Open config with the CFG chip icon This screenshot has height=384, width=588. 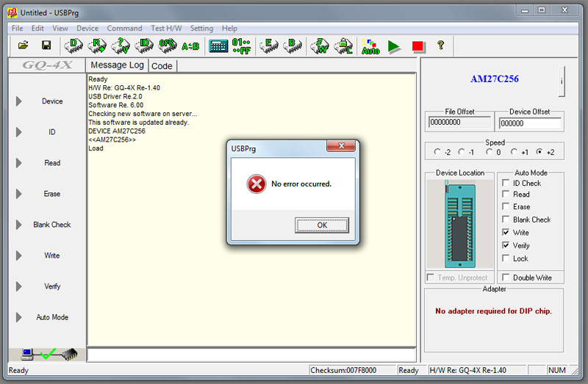[168, 46]
